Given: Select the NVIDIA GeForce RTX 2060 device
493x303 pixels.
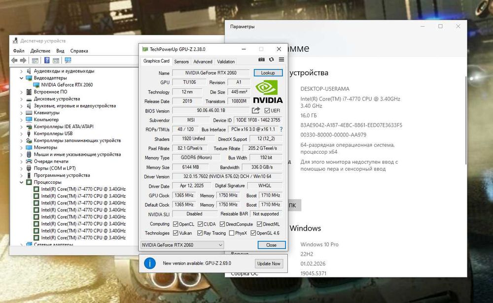Looking at the screenshot, I should point(67,85).
